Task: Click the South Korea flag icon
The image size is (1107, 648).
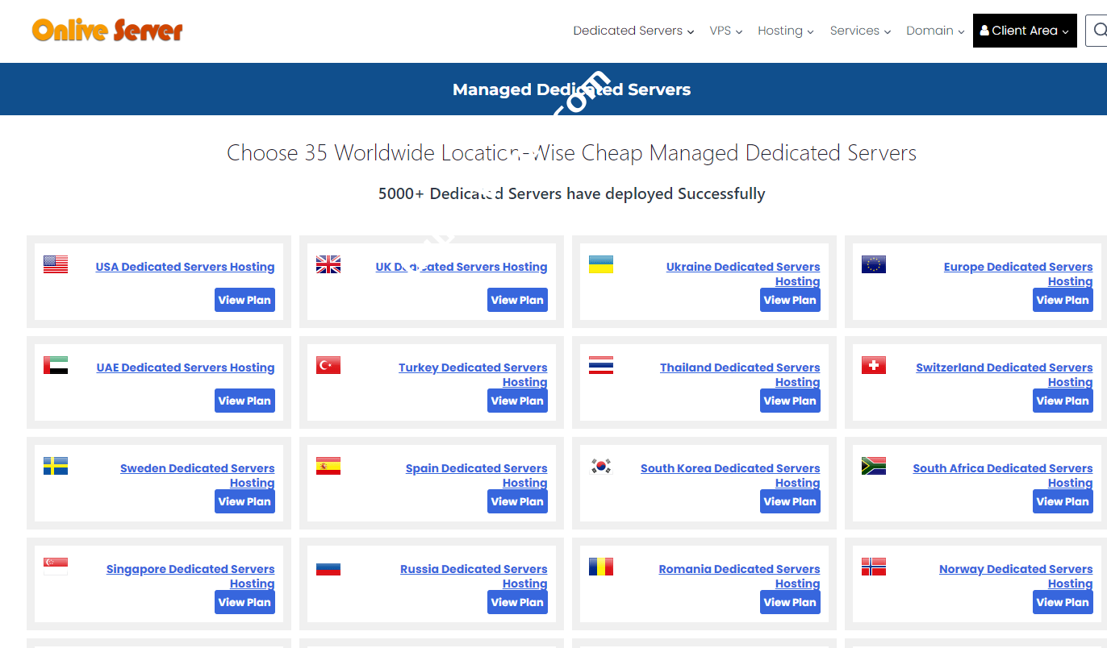Action: (601, 466)
